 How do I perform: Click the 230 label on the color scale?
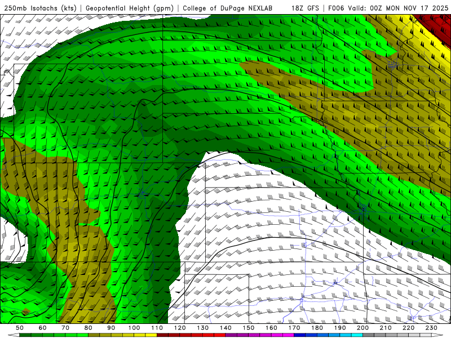(x=431, y=328)
